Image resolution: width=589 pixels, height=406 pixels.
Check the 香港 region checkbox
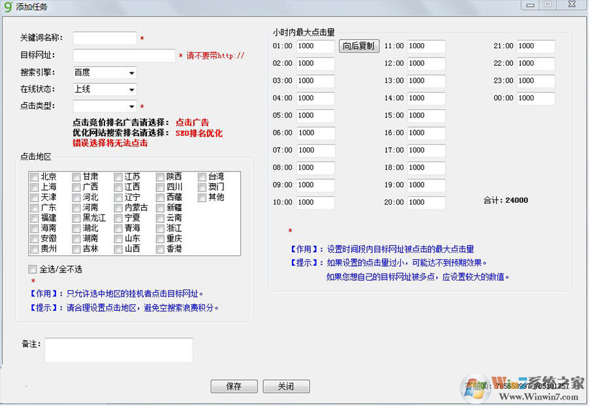(x=161, y=248)
